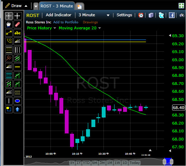Screen dimensions: 186x166
Task: Select the white vertical lines tool
Action: [x=18, y=50]
